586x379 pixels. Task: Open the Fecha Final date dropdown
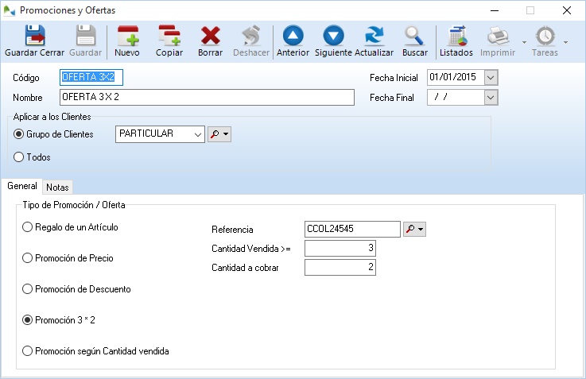coord(491,98)
